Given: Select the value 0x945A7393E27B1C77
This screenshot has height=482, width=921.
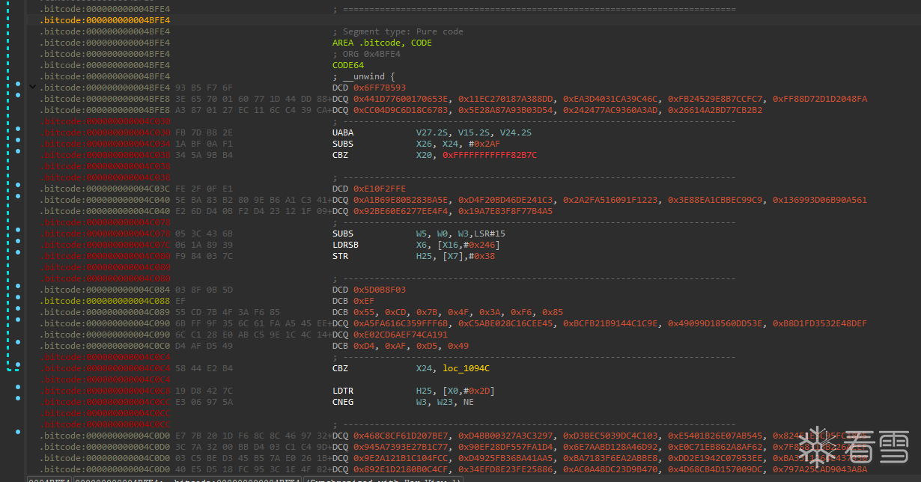Looking at the screenshot, I should click(401, 447).
